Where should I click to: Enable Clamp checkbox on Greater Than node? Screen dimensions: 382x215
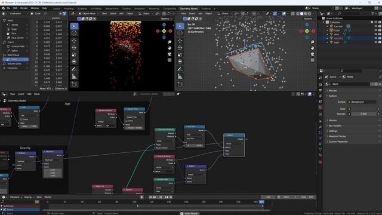[x=127, y=121]
